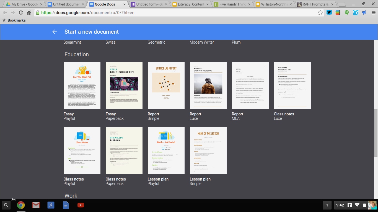Screen dimensions: 378x212
Task: Select the Lesson plan Simple template
Action: [x=208, y=150]
